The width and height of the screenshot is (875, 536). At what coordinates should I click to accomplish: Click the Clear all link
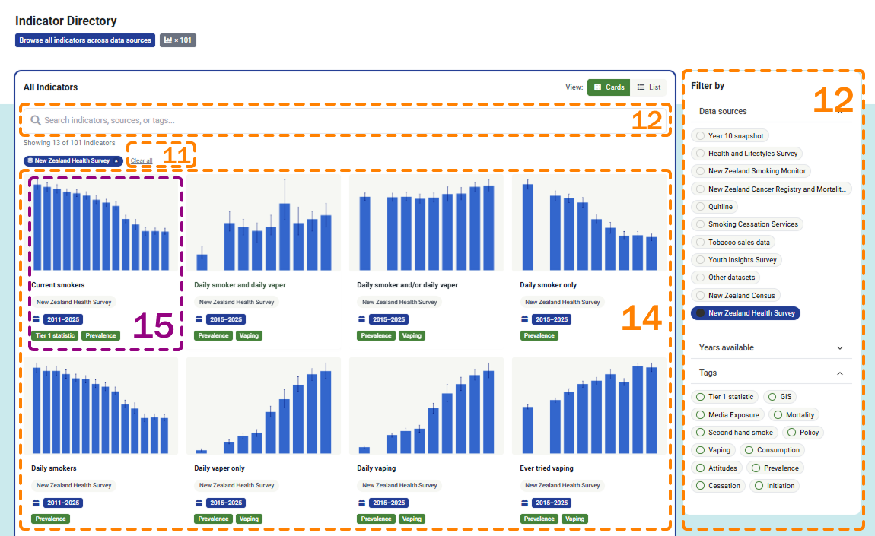pyautogui.click(x=142, y=161)
